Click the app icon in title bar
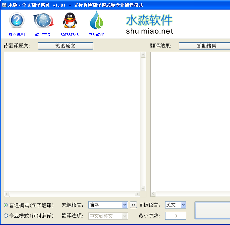The image size is (230, 225). point(4,5)
